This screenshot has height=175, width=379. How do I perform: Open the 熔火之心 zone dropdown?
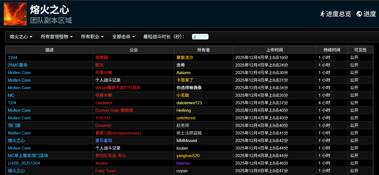(x=21, y=37)
